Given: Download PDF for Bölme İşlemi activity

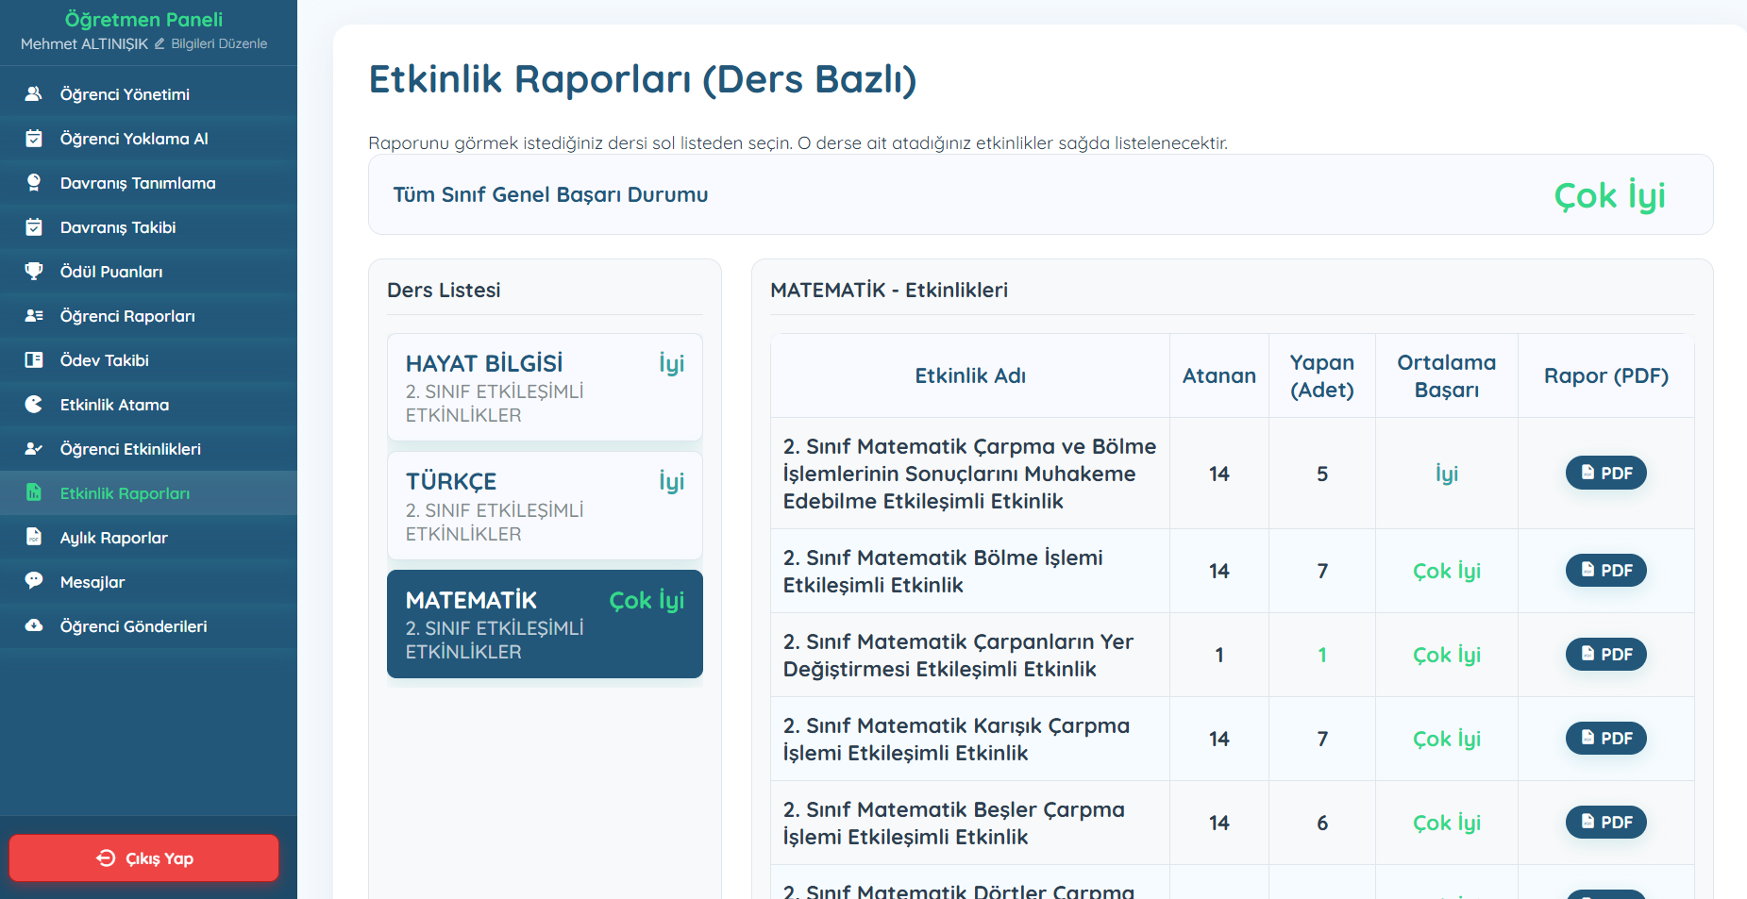Looking at the screenshot, I should (1605, 571).
